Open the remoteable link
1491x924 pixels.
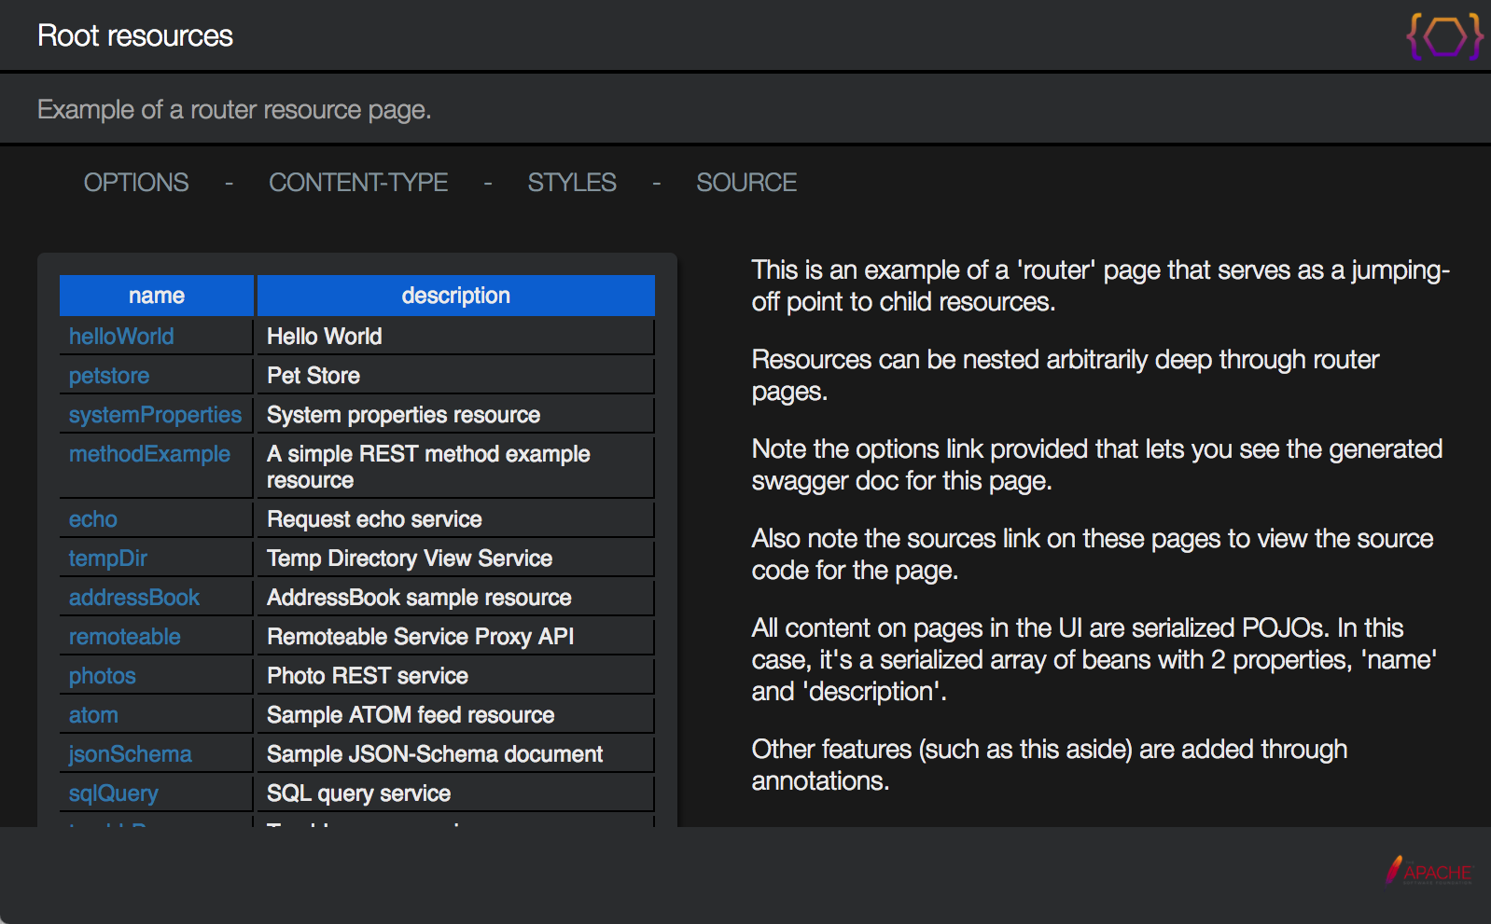[x=125, y=637]
